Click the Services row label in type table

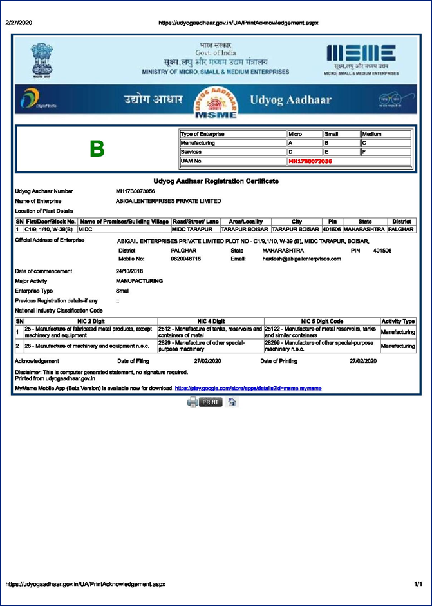[233, 152]
